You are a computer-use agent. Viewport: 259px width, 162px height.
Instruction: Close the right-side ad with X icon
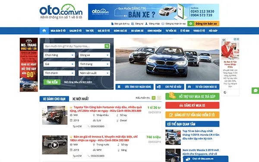[238, 39]
